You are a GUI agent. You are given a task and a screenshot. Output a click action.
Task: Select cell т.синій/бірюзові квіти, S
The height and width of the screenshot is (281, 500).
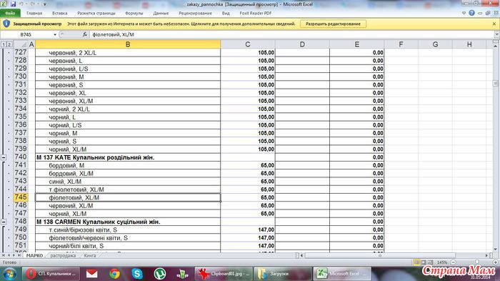[128, 230]
